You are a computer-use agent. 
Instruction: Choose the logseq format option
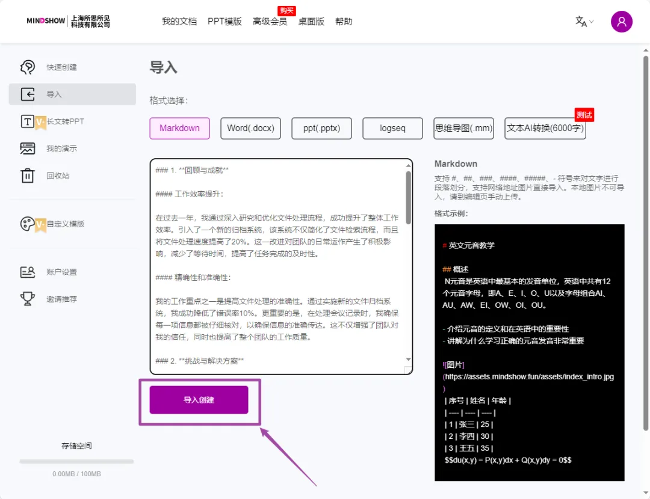point(392,129)
